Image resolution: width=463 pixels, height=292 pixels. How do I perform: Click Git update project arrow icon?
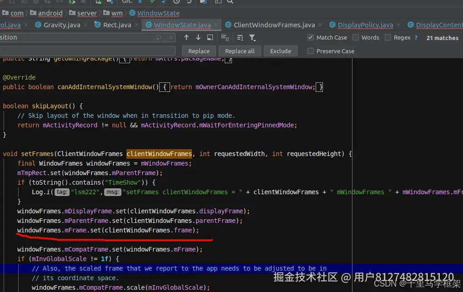141,1
